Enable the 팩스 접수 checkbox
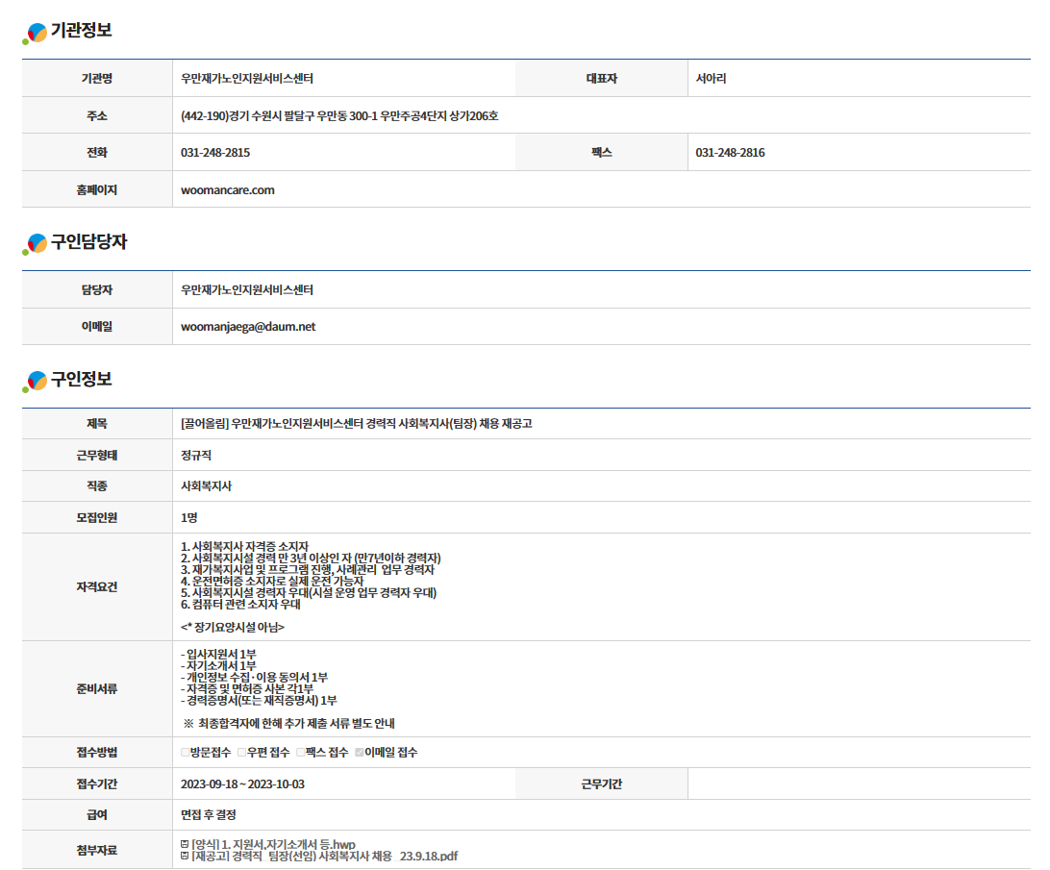 point(301,753)
